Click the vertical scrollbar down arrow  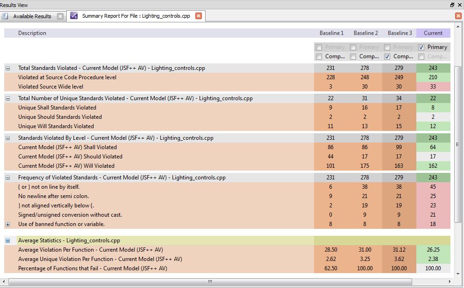tap(458, 274)
